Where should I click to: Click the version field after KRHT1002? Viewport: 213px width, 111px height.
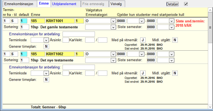80,54
